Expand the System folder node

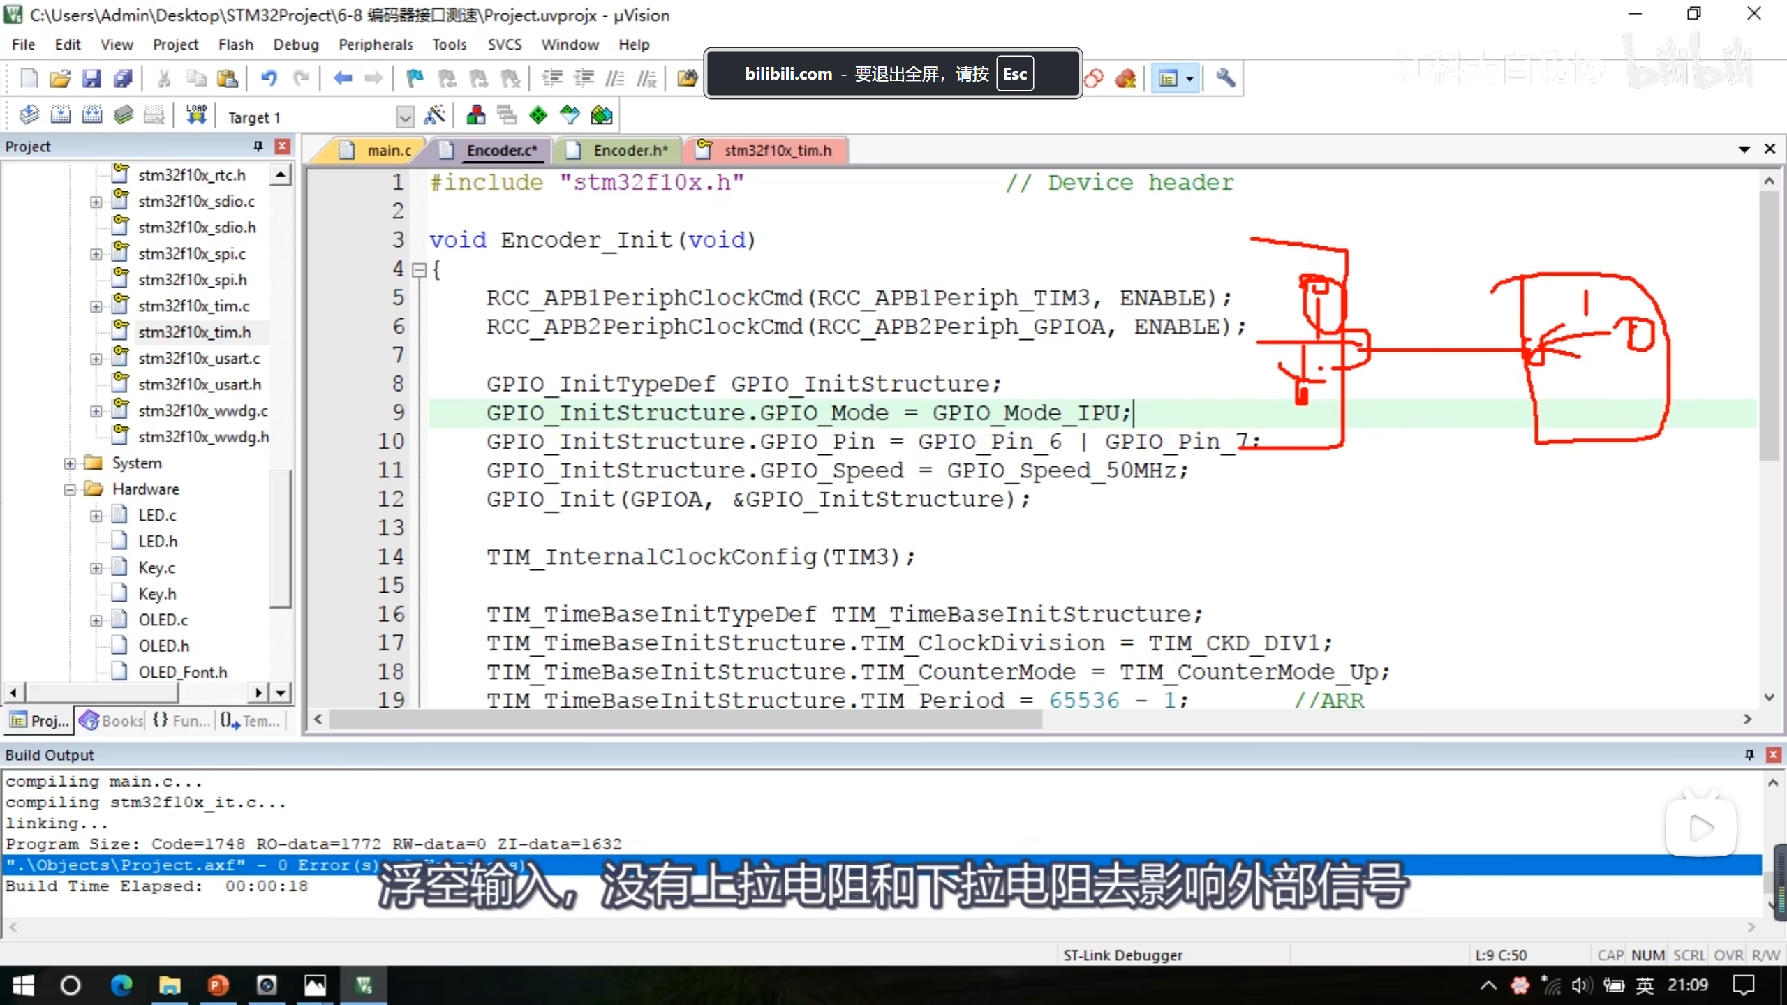70,463
